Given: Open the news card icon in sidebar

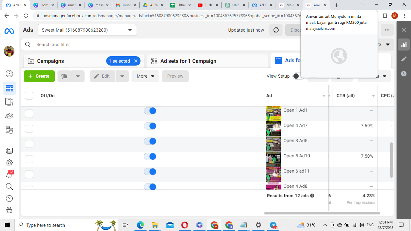Looking at the screenshot, I should click(x=9, y=151).
